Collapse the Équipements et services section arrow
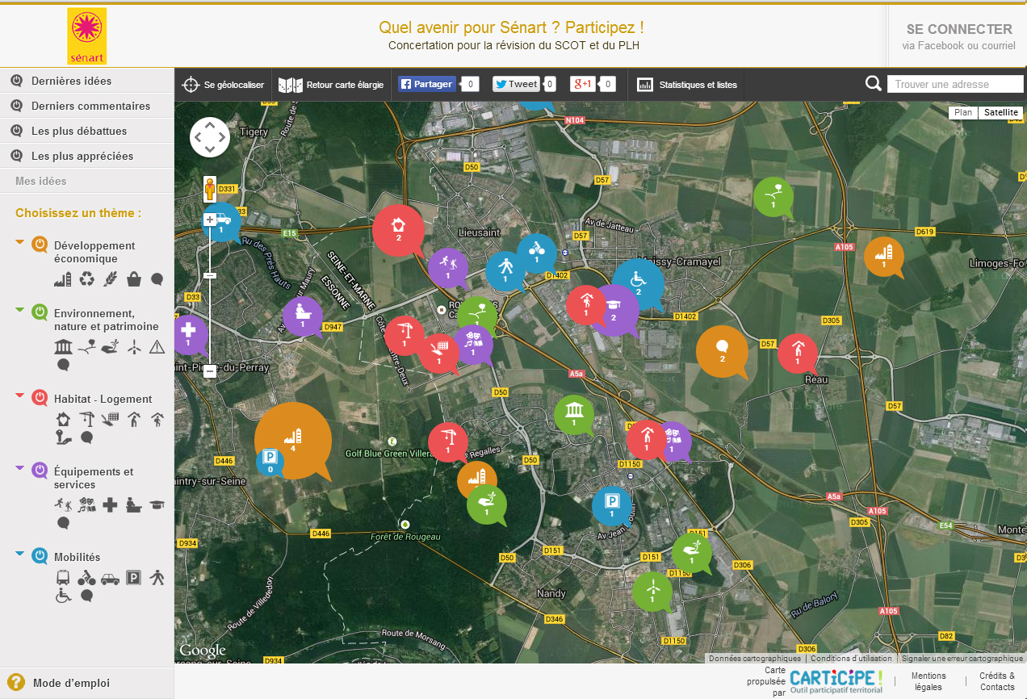The width and height of the screenshot is (1027, 699). point(20,467)
